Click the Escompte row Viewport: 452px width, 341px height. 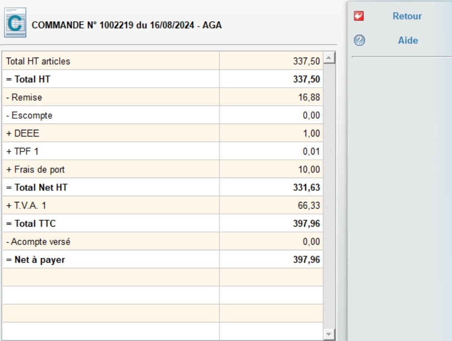pos(111,115)
